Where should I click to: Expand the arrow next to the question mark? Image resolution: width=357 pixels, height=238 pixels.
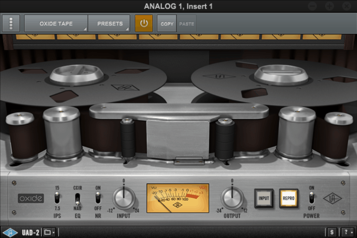tap(352, 232)
